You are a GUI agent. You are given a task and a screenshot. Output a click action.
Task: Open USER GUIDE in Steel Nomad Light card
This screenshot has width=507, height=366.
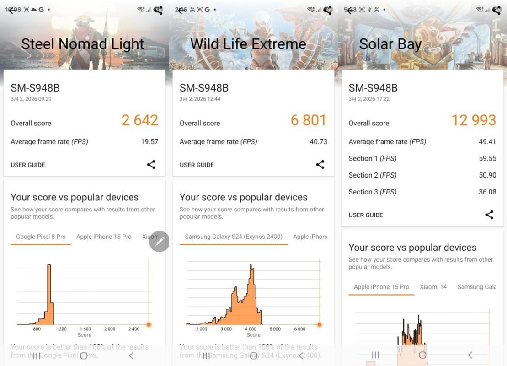tap(28, 165)
